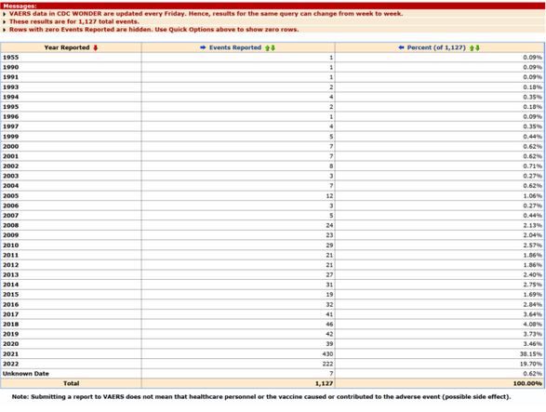Select the 2000 year row label
The width and height of the screenshot is (546, 412).
pyautogui.click(x=11, y=146)
